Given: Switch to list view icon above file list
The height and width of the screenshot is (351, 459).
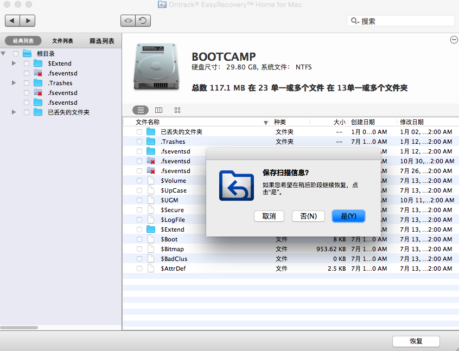Looking at the screenshot, I should tap(140, 110).
